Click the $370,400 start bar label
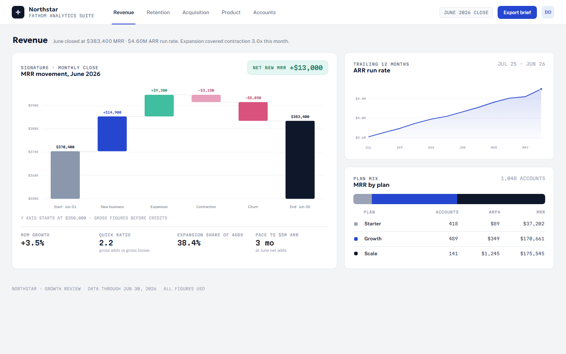Screen dimensions: 566x354 point(65,147)
